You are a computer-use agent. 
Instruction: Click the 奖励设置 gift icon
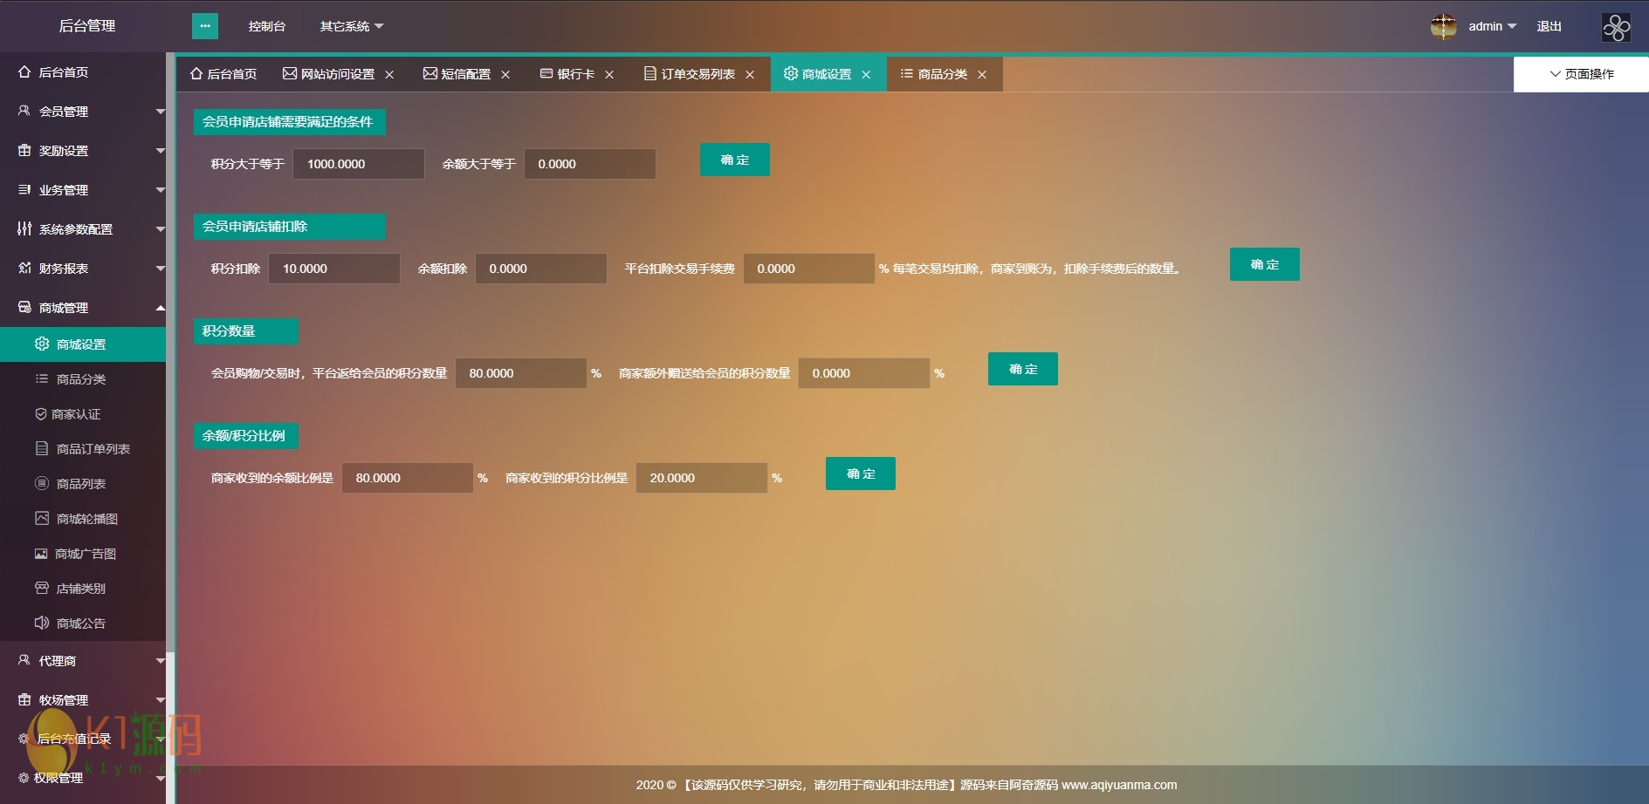(x=24, y=151)
